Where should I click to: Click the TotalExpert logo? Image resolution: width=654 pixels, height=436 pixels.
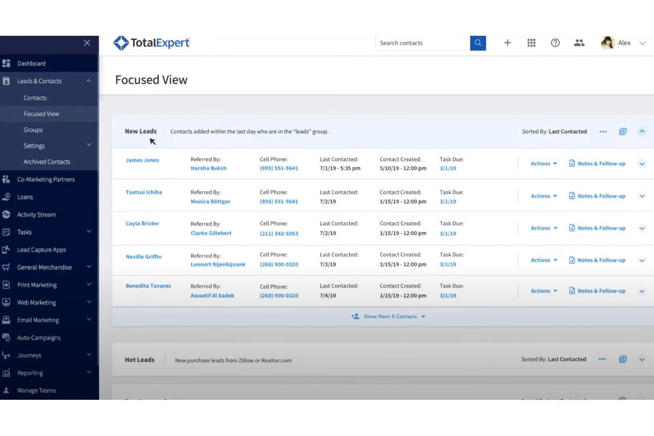152,43
